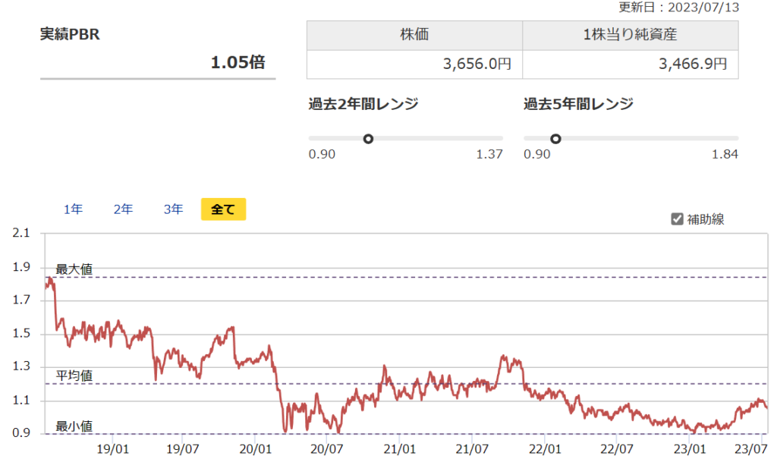
Task: Switch chart to 3年 range
Action: coord(174,209)
